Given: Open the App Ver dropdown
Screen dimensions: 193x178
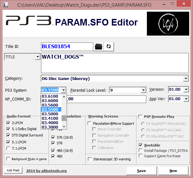Looking at the screenshot, I should coord(186,99).
